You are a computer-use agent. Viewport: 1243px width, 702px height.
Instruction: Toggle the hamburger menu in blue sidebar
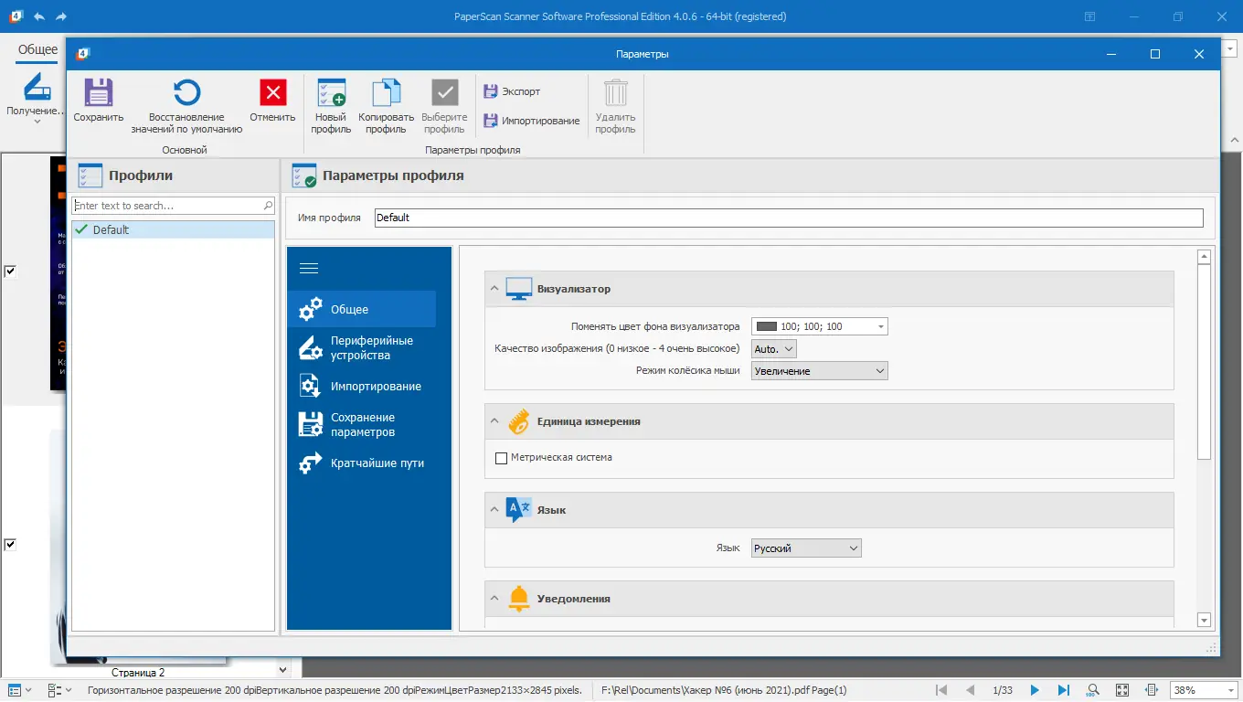[309, 268]
